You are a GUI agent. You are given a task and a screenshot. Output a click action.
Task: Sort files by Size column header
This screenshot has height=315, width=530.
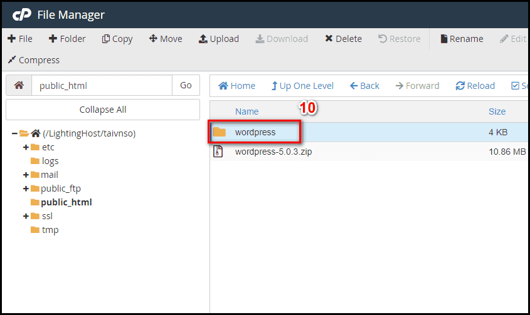[497, 111]
